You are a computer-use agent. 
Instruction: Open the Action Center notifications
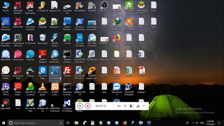219,123
